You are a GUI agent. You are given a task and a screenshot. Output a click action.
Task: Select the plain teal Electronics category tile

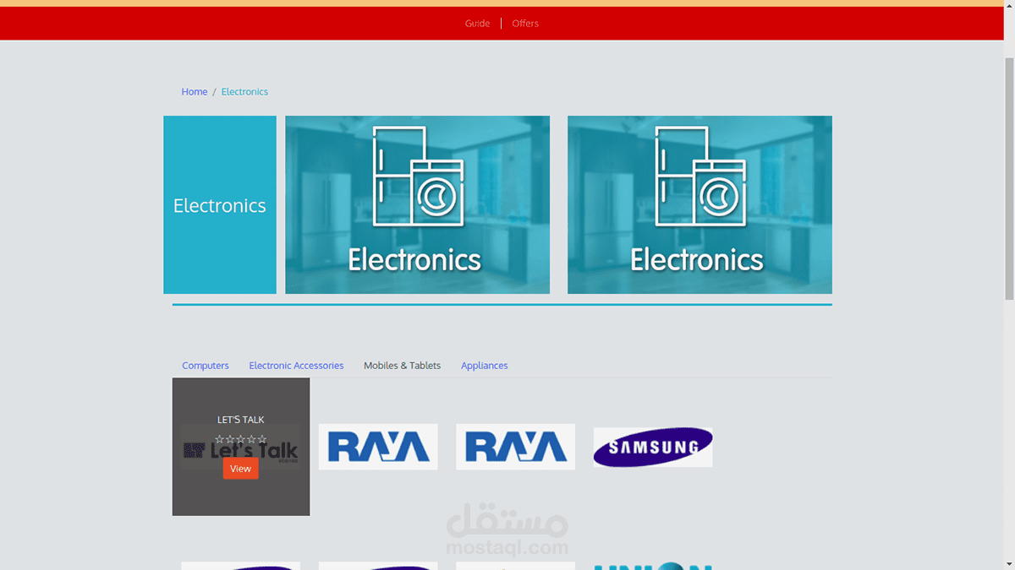(220, 205)
